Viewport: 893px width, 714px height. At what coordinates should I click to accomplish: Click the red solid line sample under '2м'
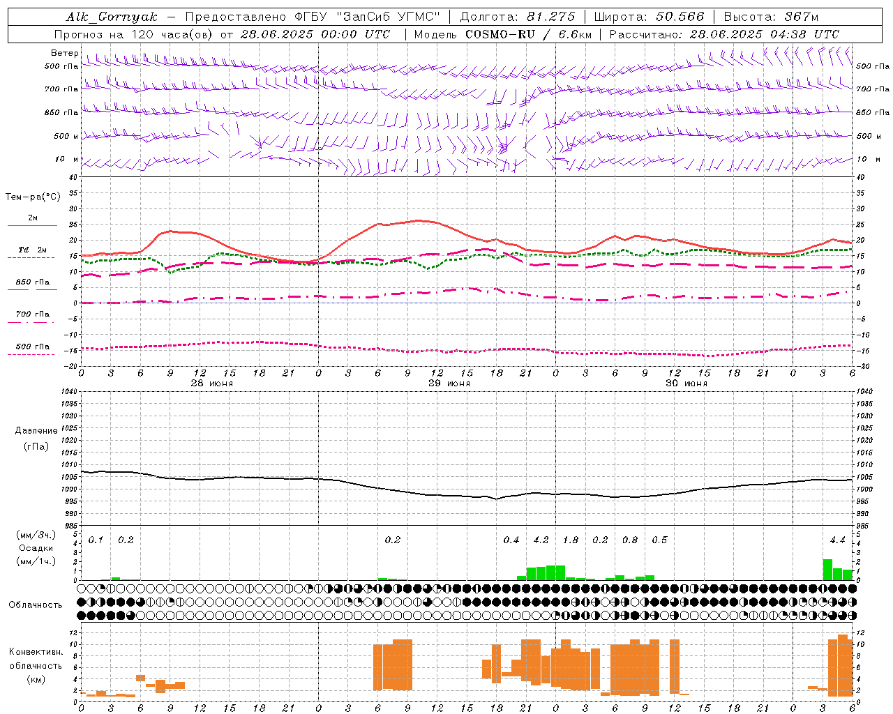32,225
